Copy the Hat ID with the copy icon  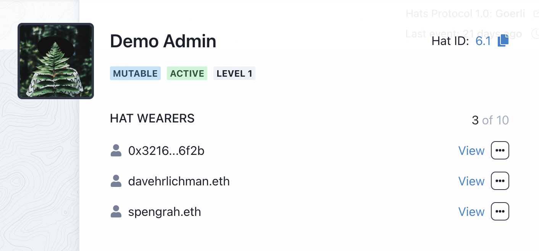coord(503,41)
